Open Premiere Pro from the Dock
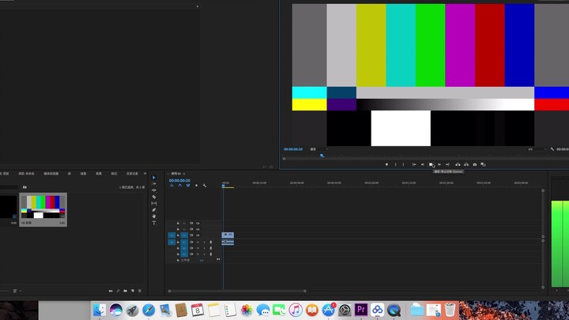The width and height of the screenshot is (569, 320). (x=361, y=311)
